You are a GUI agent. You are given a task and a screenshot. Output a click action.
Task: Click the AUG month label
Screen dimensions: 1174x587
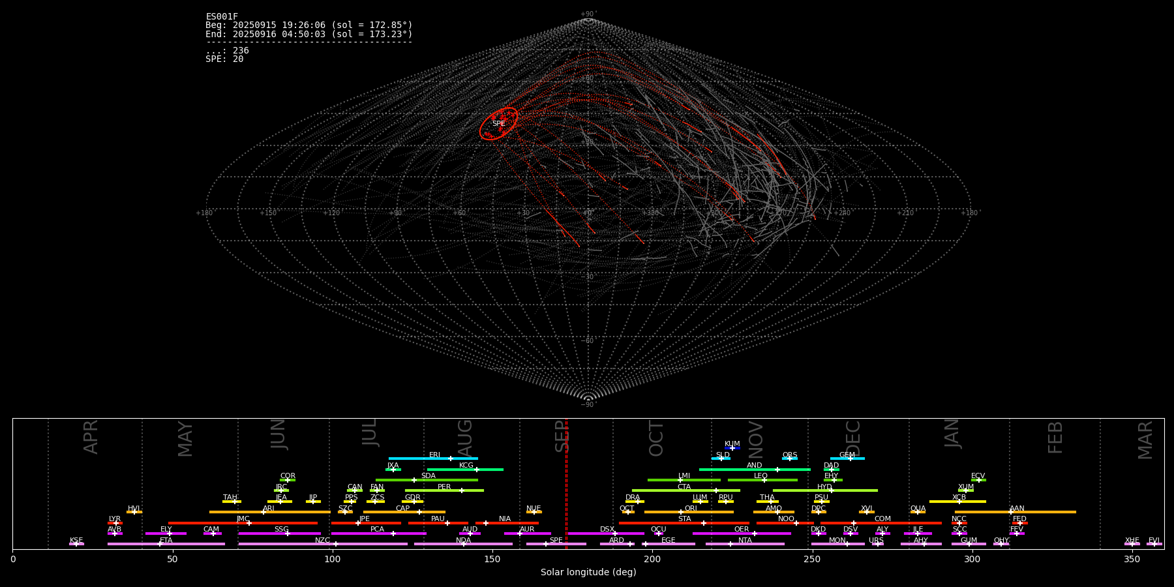pyautogui.click(x=465, y=438)
